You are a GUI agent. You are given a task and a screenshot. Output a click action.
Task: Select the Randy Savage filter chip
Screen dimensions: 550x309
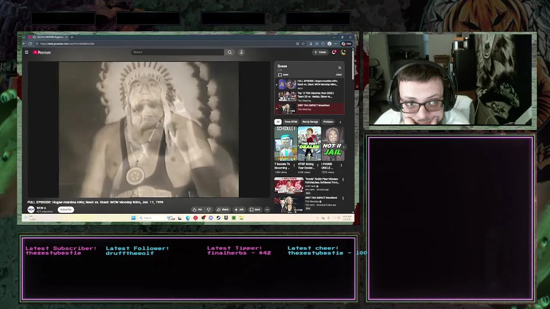(310, 122)
